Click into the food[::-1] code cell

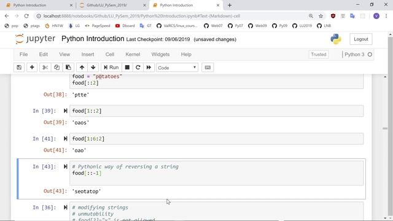pos(216,173)
